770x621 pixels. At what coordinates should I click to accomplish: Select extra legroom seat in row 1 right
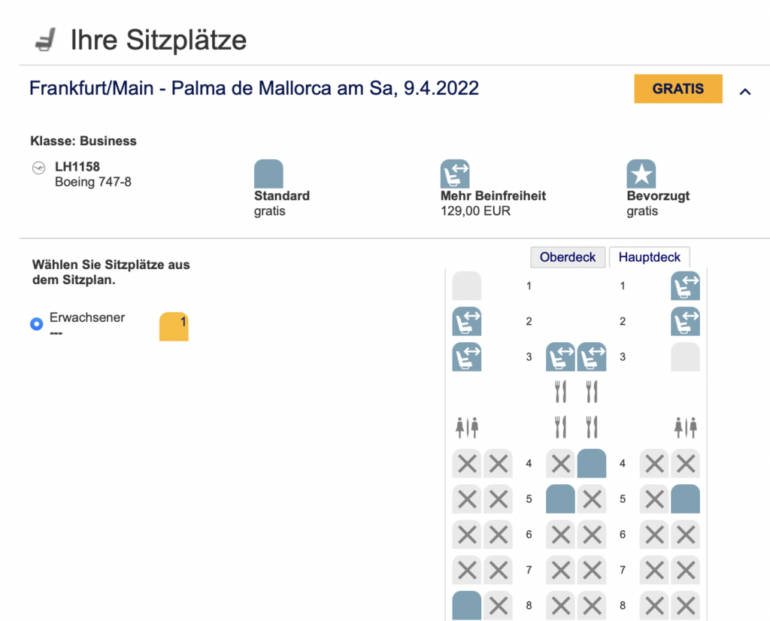tap(685, 286)
